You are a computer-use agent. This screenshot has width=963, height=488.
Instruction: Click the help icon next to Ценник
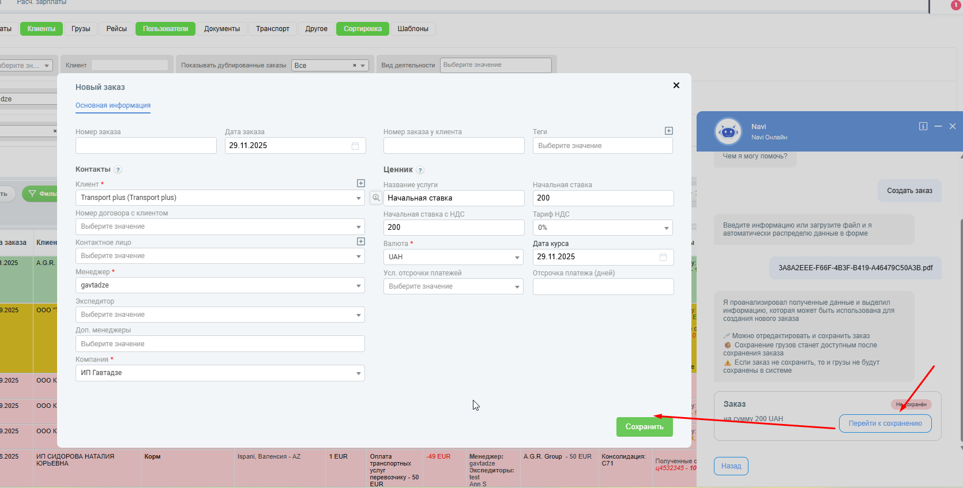pyautogui.click(x=420, y=170)
